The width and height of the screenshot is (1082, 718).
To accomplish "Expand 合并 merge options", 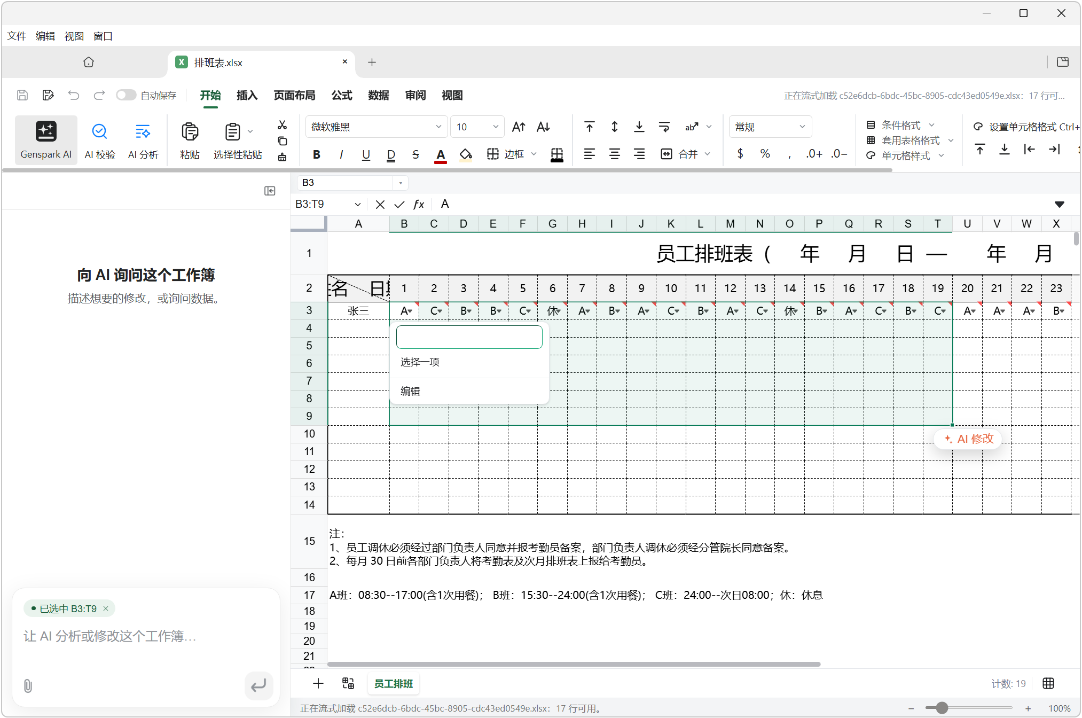I will tap(708, 154).
